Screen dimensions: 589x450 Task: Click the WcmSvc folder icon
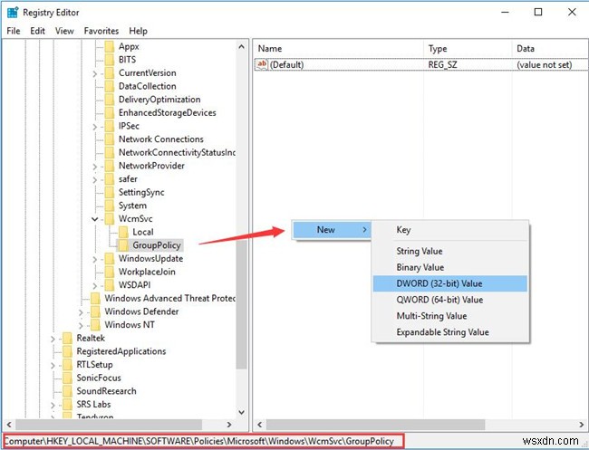point(110,219)
